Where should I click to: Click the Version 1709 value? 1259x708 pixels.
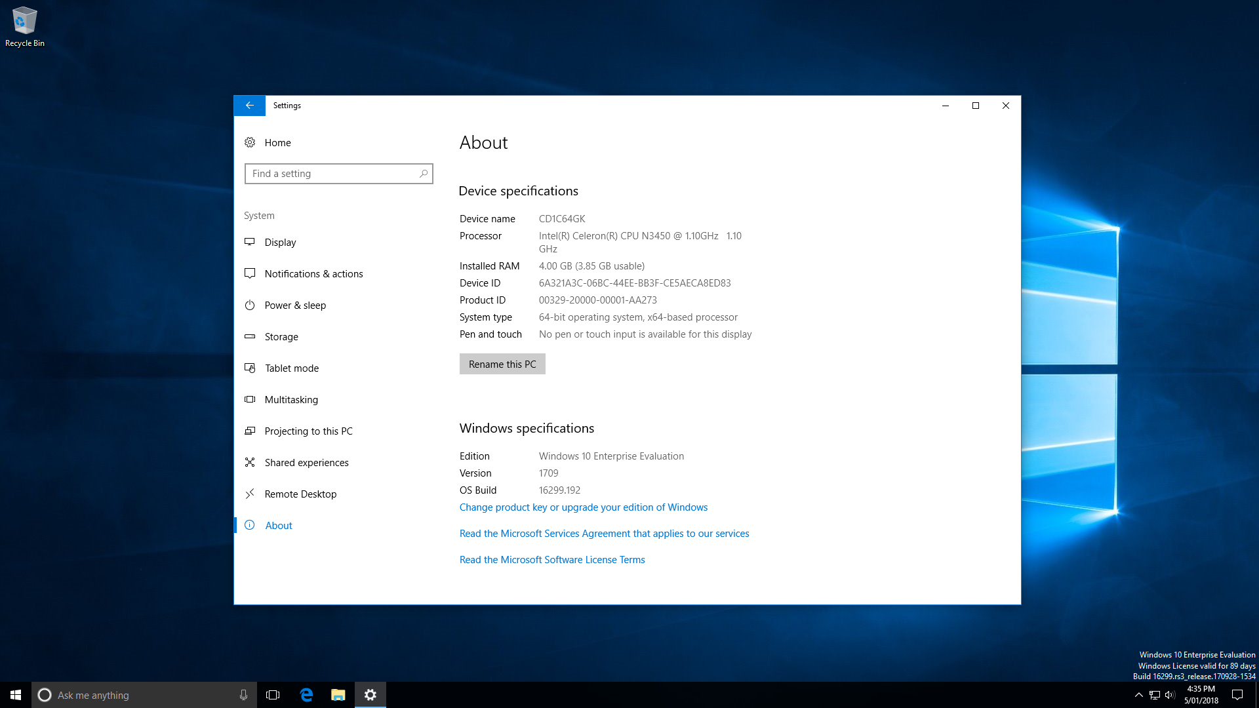(549, 473)
